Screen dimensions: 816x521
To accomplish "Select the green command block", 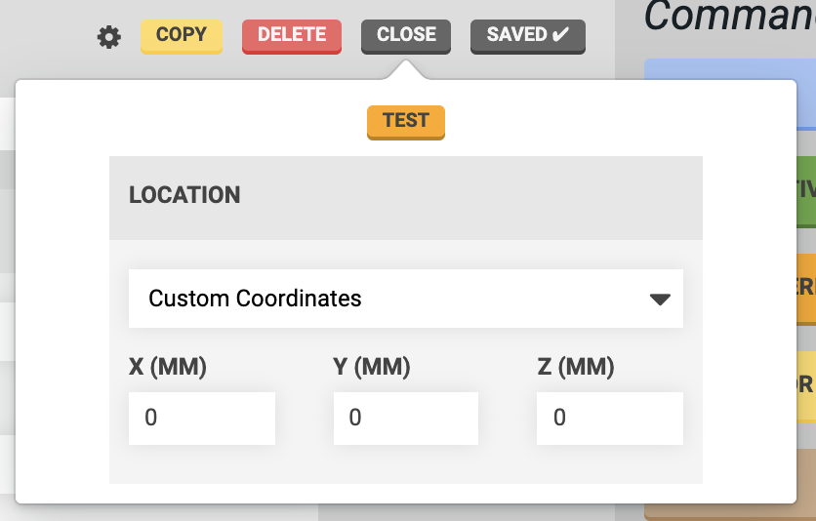I will point(805,190).
